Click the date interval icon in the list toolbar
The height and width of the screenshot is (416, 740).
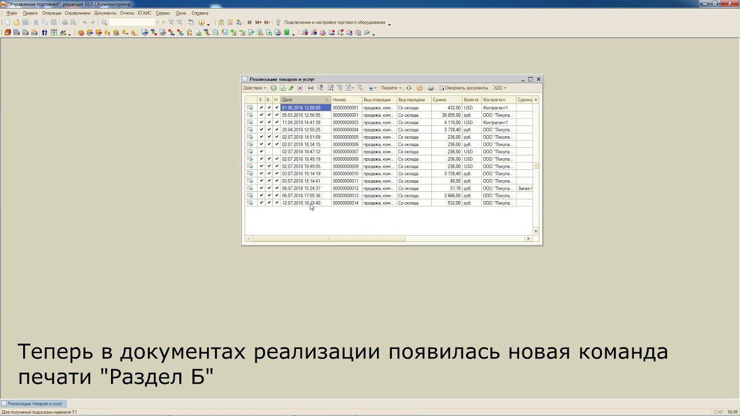310,88
